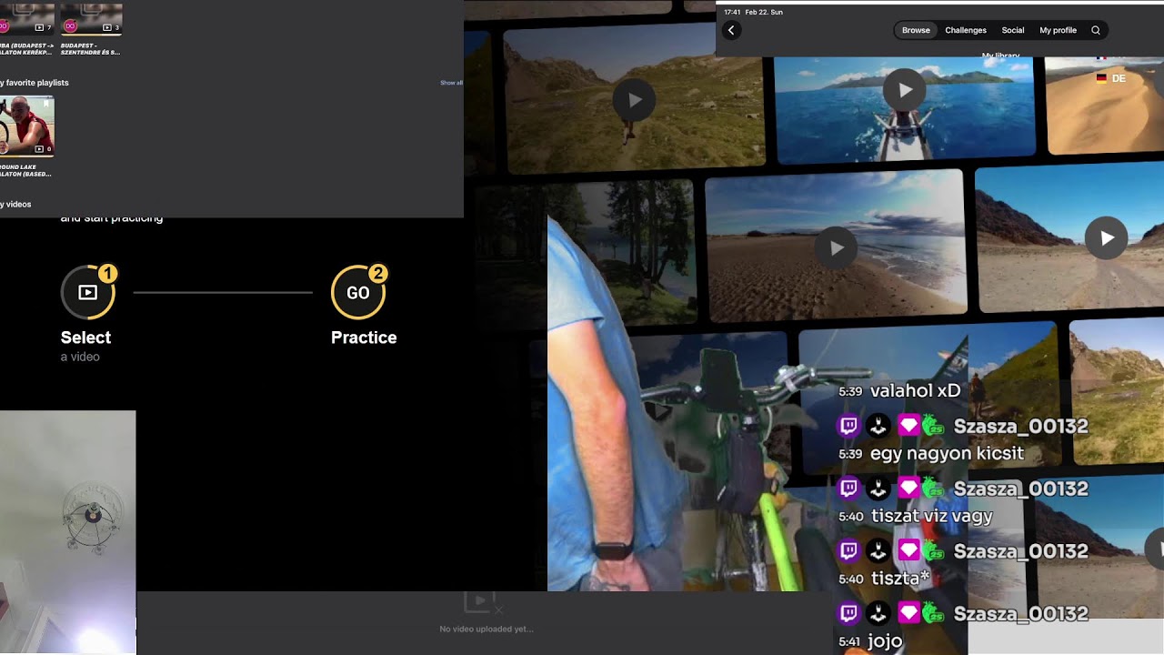Click Szasza_00132 username above 'tiszat viz vagy'
1164x655 pixels.
[1020, 489]
